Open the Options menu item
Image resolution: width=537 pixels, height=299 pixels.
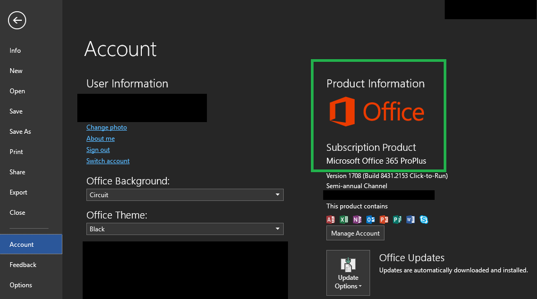[x=21, y=285]
